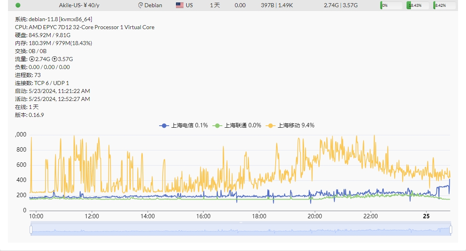The height and width of the screenshot is (251, 466).
Task: Click the Debian label in header row
Action: coord(153,5)
